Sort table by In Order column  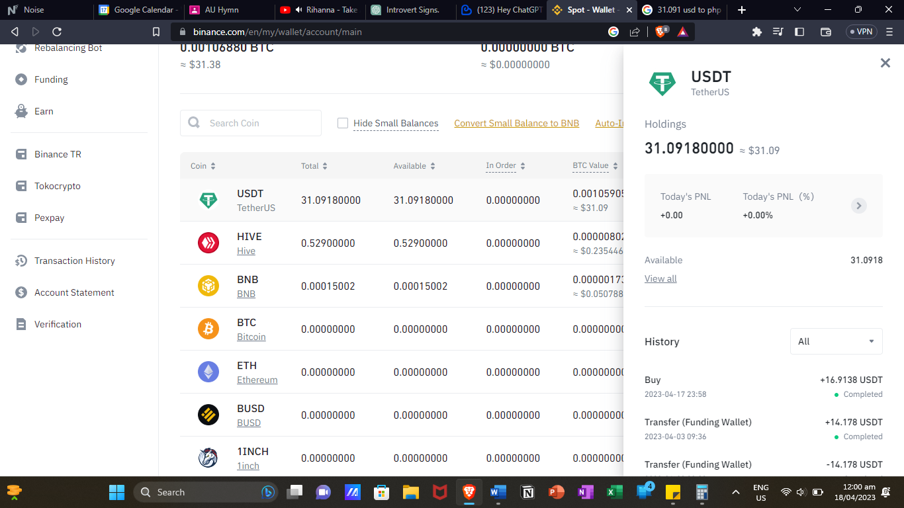click(506, 166)
